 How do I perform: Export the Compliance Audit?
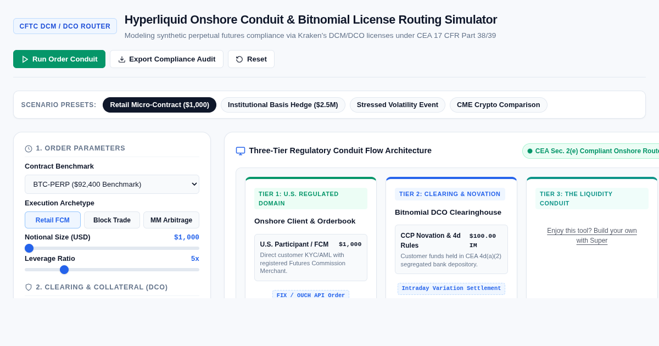[166, 59]
